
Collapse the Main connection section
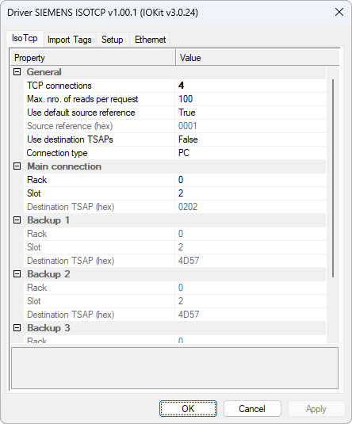pyautogui.click(x=17, y=166)
